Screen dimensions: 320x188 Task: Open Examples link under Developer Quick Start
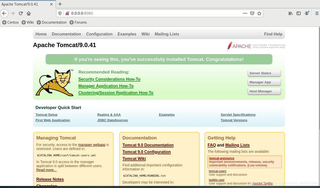(167, 115)
